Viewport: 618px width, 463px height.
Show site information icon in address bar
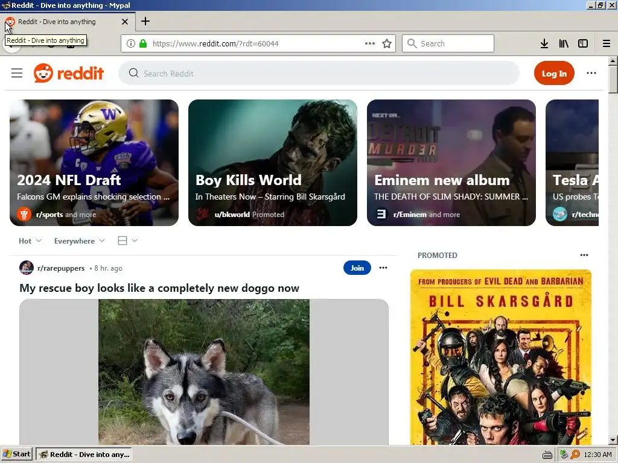tap(131, 43)
